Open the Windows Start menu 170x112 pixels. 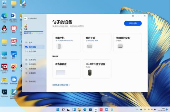[58, 110]
